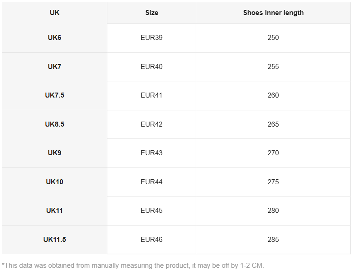Click the UK column header
352x270 pixels.
(54, 13)
